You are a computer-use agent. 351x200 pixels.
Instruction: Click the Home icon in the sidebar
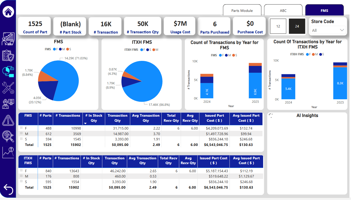8,11
